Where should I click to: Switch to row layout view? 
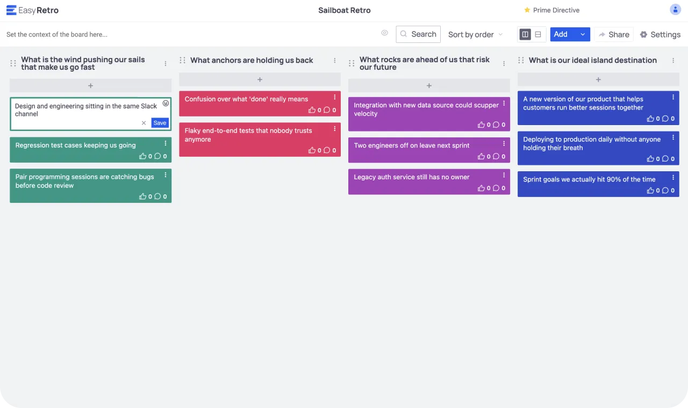pos(538,34)
